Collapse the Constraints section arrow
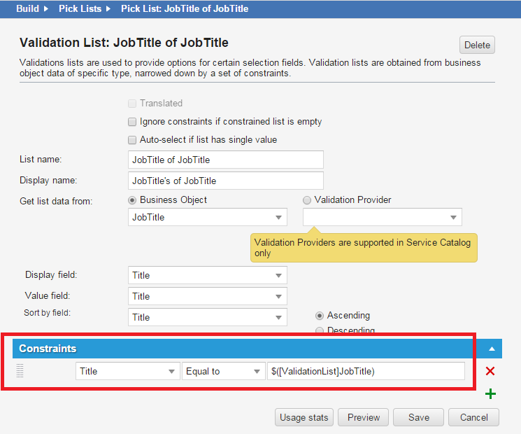 pos(492,349)
